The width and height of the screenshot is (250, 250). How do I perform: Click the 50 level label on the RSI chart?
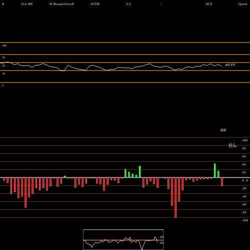(3, 65)
